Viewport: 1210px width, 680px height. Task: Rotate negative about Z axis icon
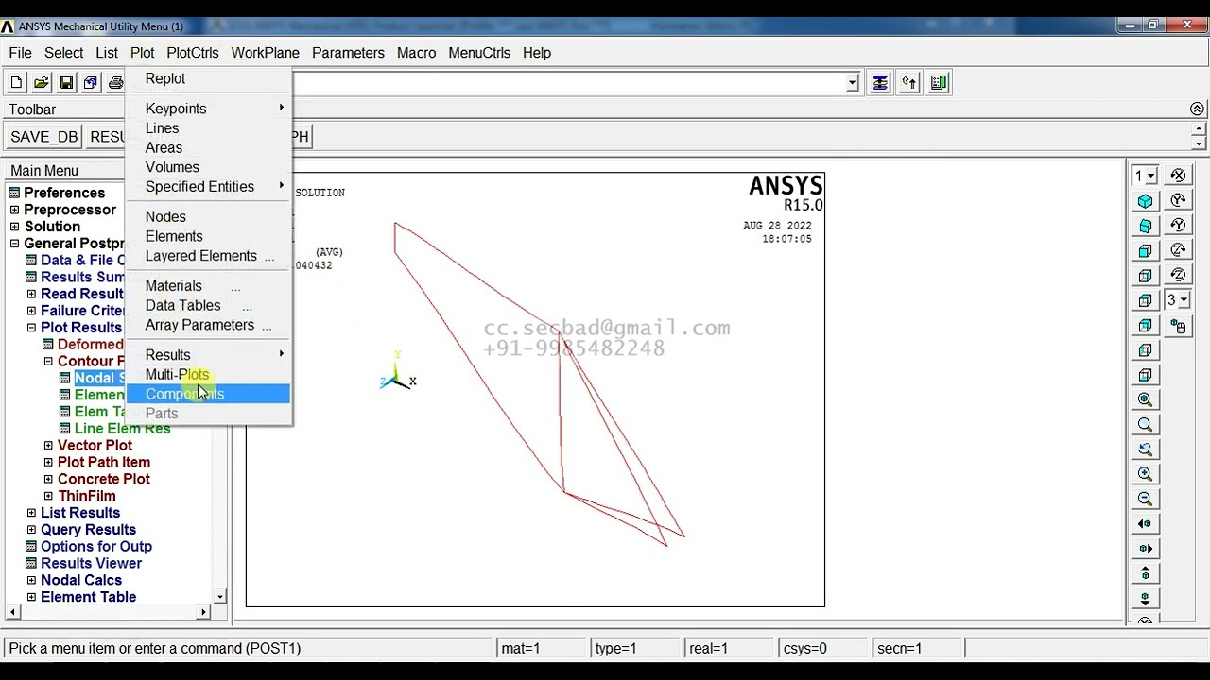(1178, 275)
